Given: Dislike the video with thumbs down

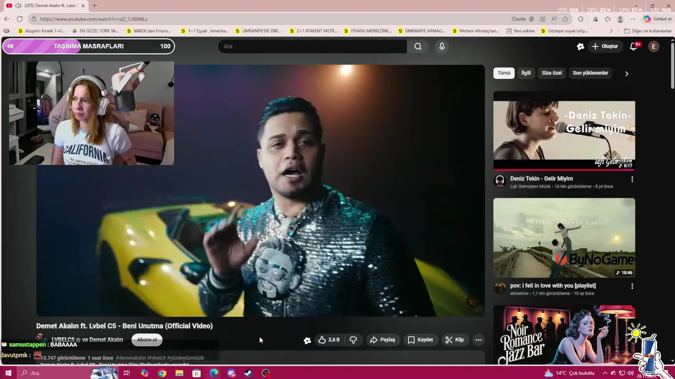Looking at the screenshot, I should 353,340.
